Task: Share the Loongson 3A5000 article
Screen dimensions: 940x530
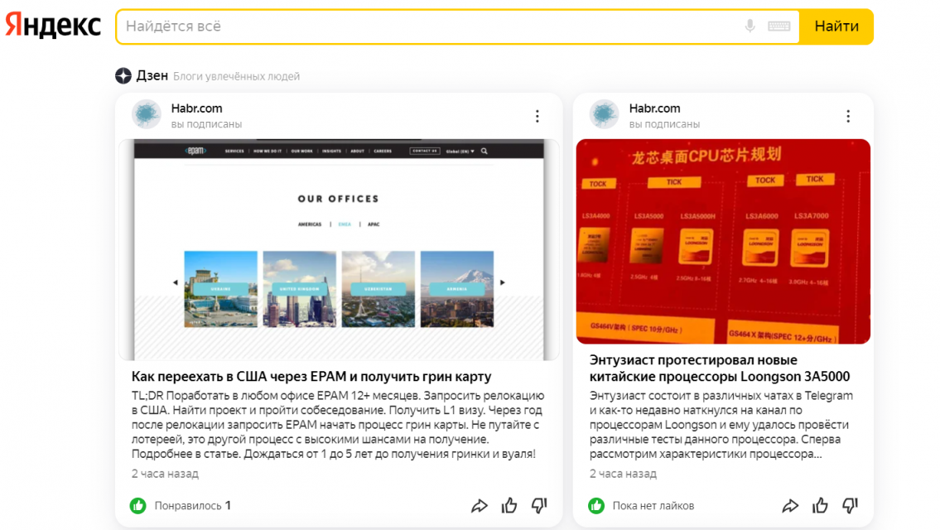Action: click(x=790, y=505)
